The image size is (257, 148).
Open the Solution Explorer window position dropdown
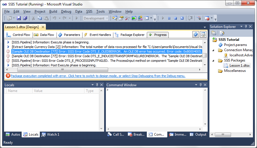[x=241, y=26]
